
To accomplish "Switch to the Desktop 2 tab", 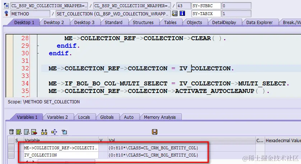I will (x=54, y=23).
